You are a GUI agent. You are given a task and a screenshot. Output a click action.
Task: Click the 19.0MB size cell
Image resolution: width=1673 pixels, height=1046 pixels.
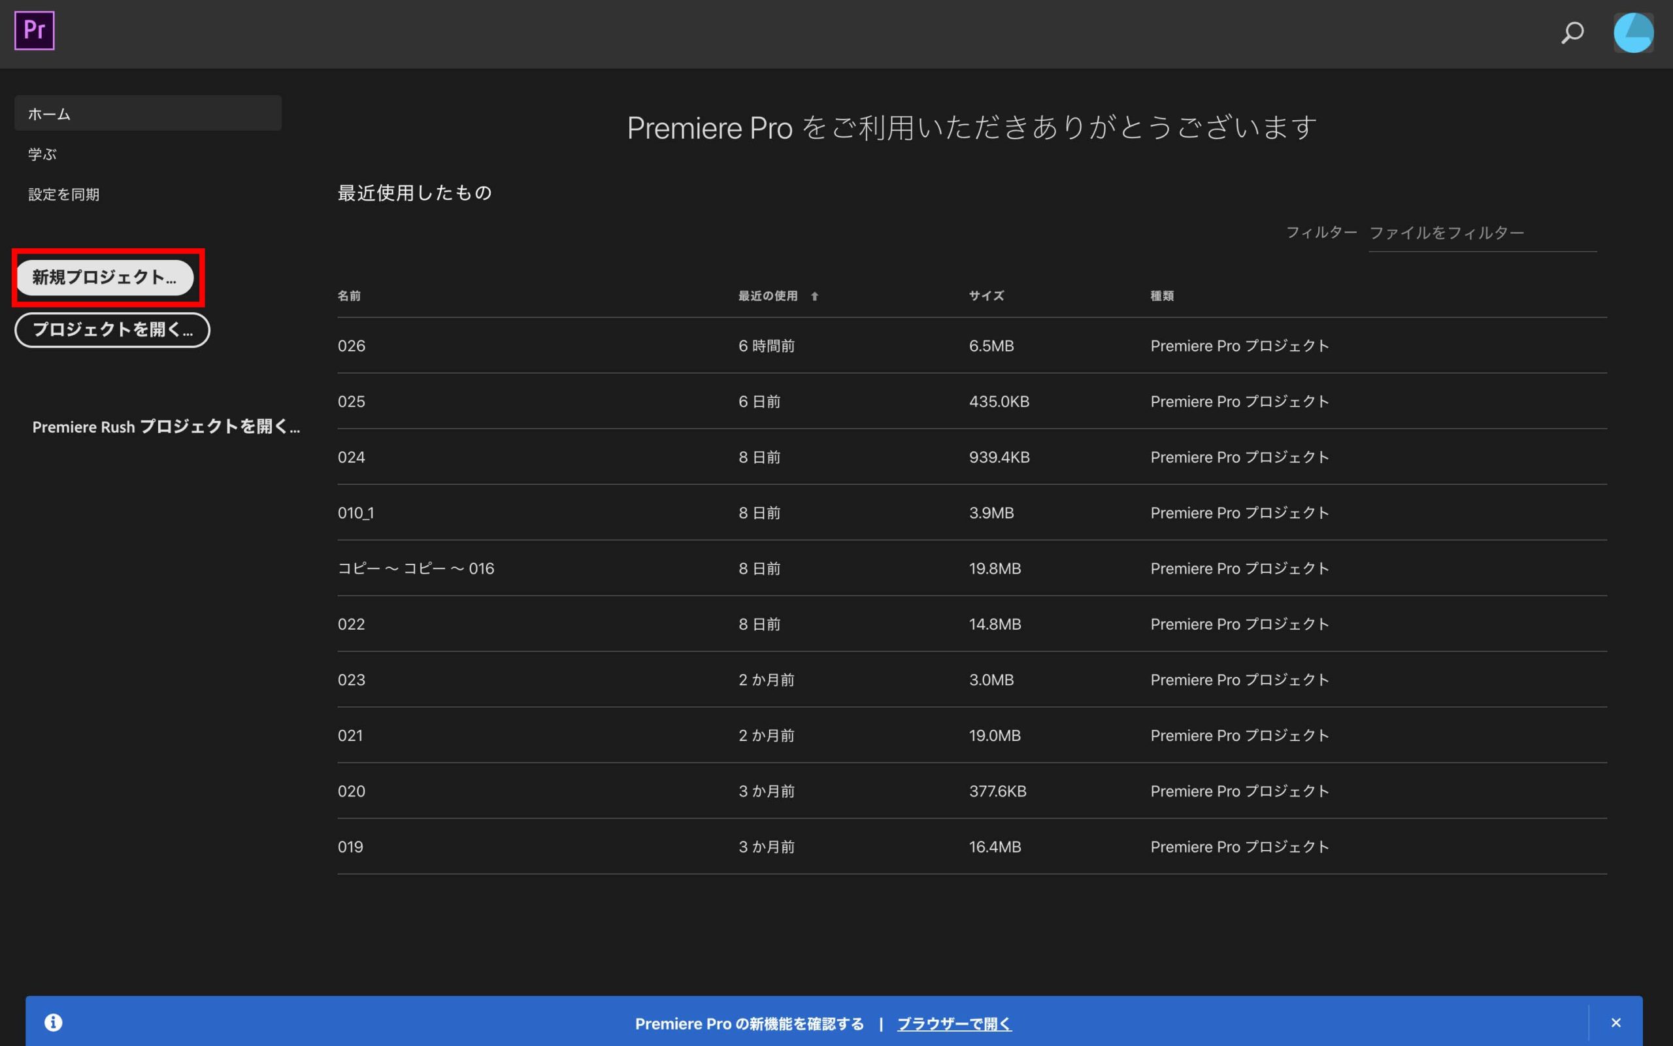[995, 736]
